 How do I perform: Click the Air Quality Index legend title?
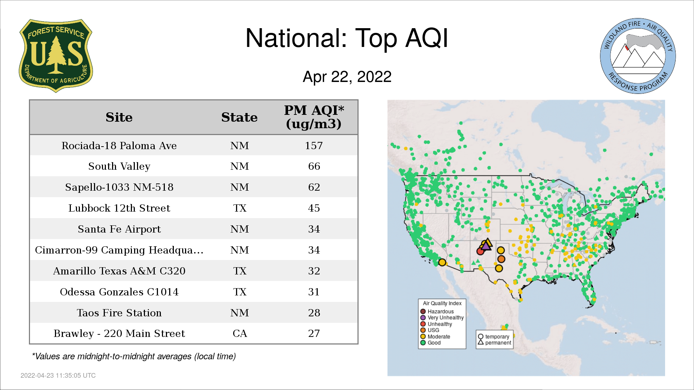442,303
